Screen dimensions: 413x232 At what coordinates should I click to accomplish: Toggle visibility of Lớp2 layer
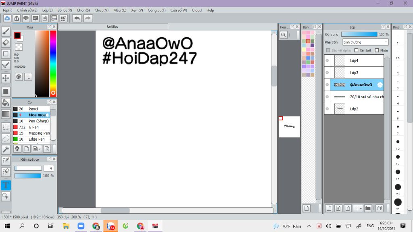pos(327,109)
